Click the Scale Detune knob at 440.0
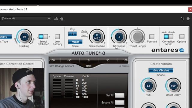 (x=97, y=37)
